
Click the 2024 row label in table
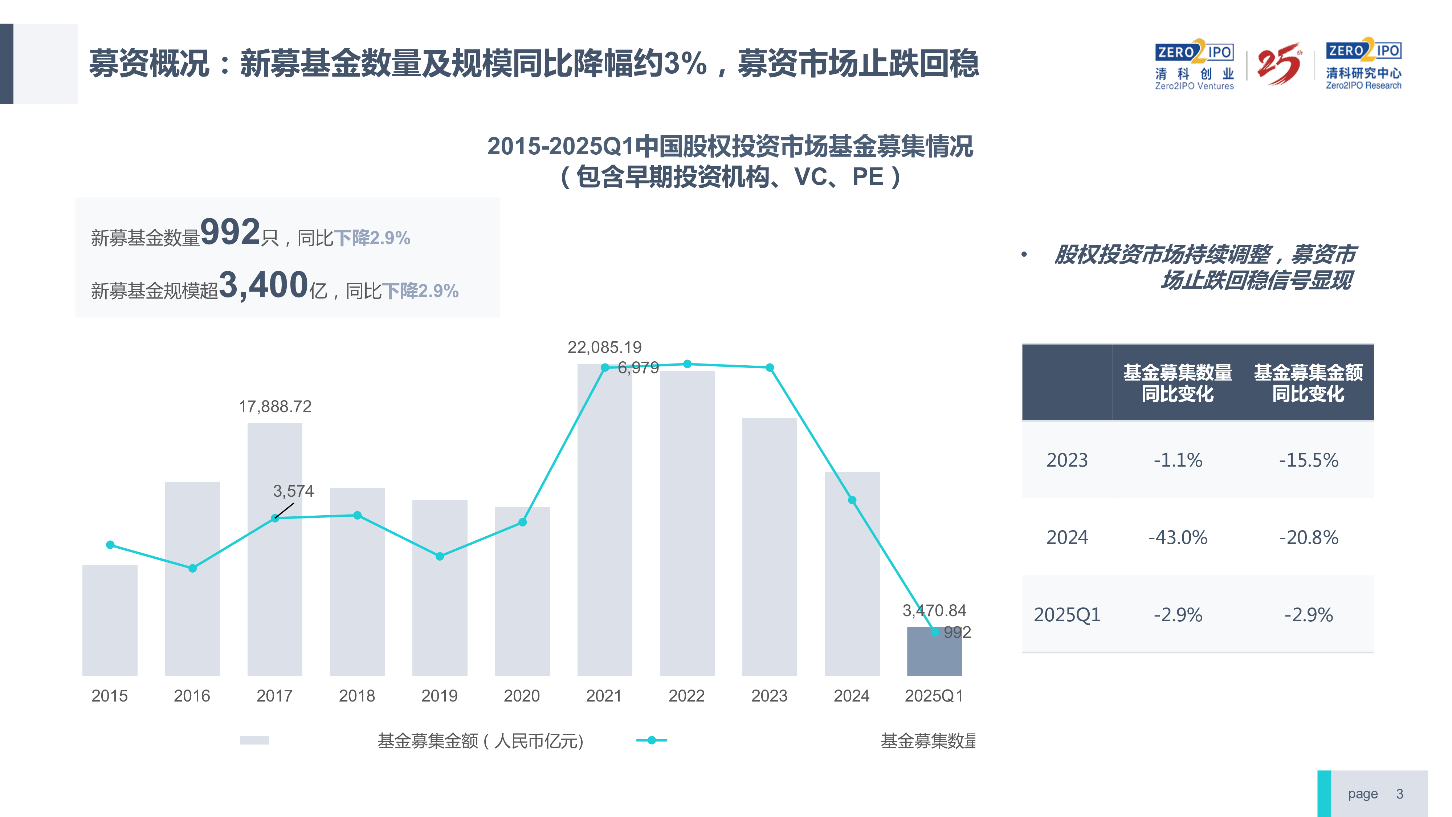pos(1067,537)
